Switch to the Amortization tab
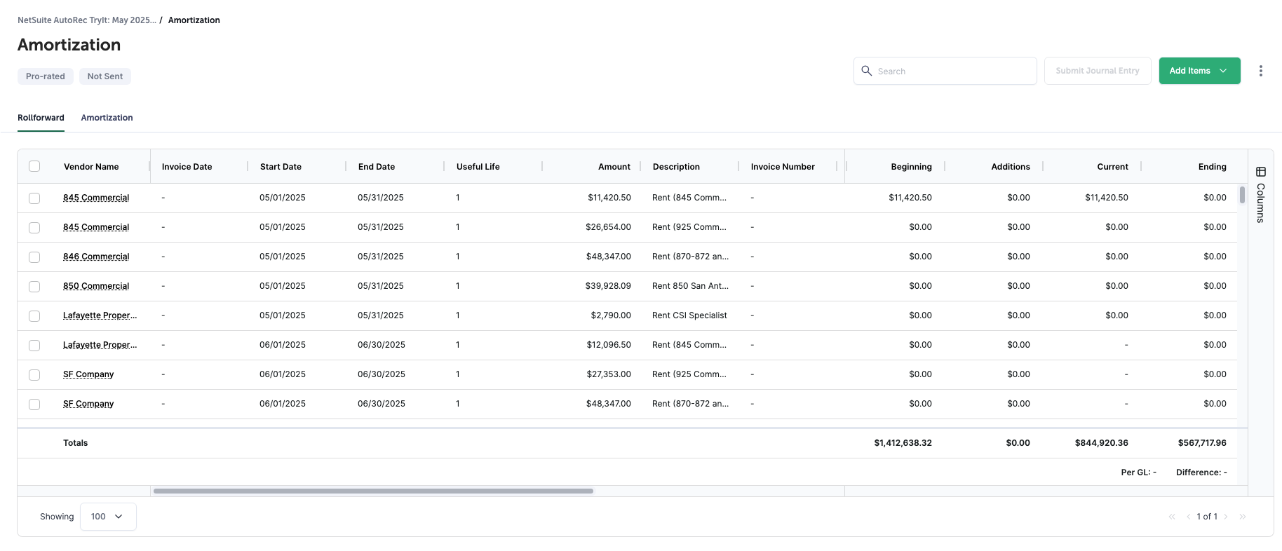 click(107, 118)
